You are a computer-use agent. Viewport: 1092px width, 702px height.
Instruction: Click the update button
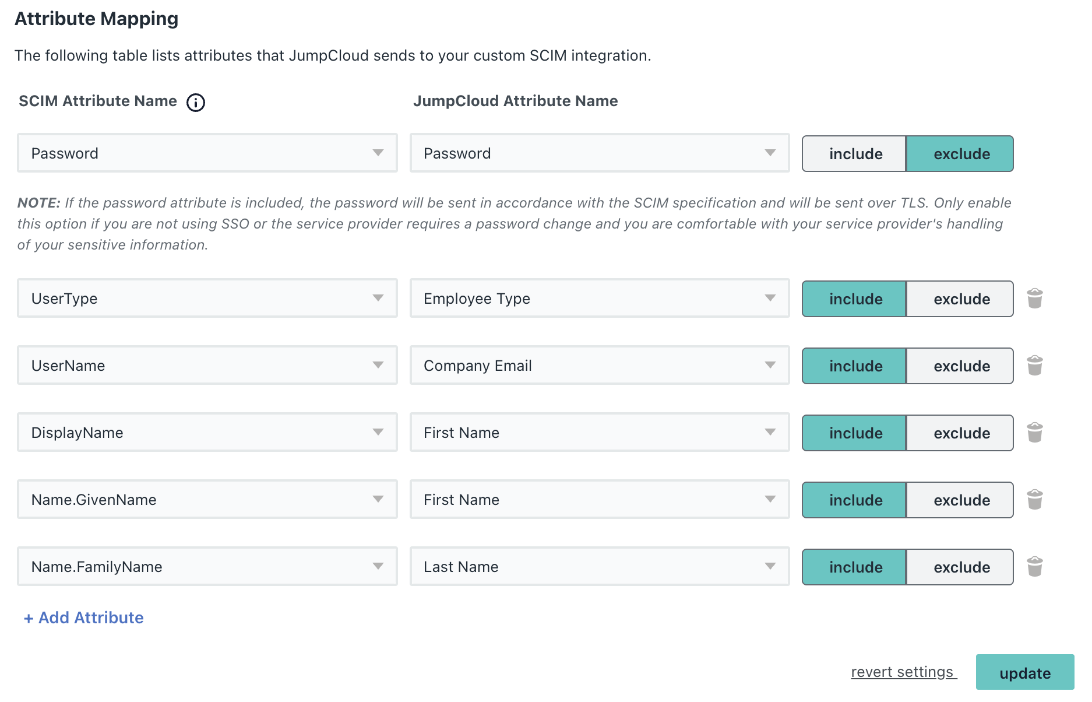(x=1025, y=672)
